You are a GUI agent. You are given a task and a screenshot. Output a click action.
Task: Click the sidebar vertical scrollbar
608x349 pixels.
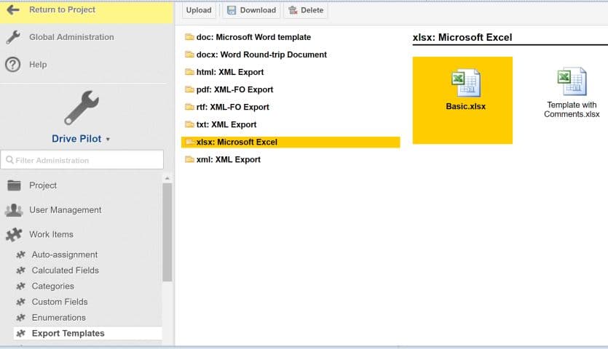click(x=167, y=233)
